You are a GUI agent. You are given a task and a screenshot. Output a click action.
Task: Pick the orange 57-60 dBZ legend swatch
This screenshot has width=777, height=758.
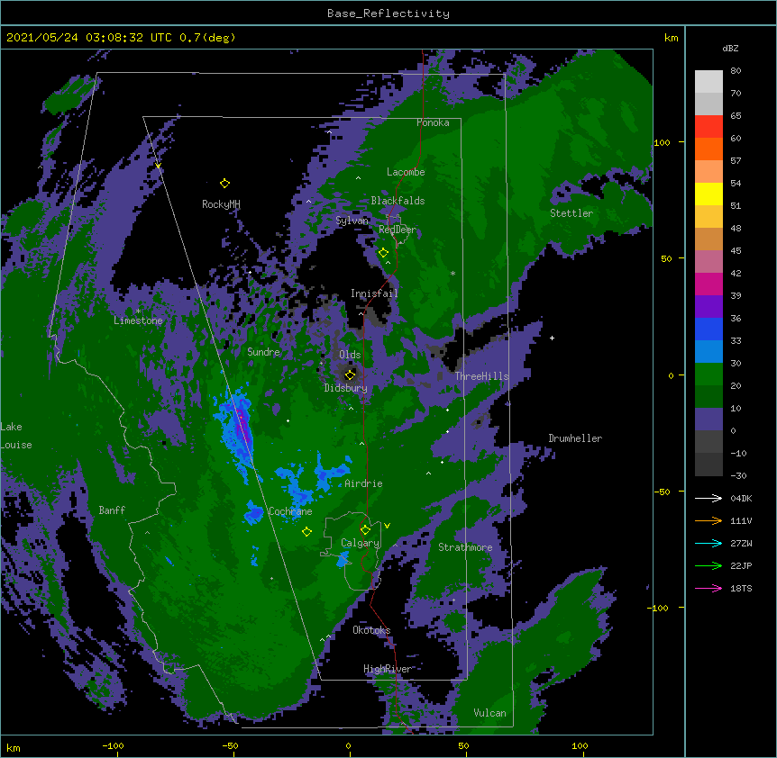tap(708, 149)
